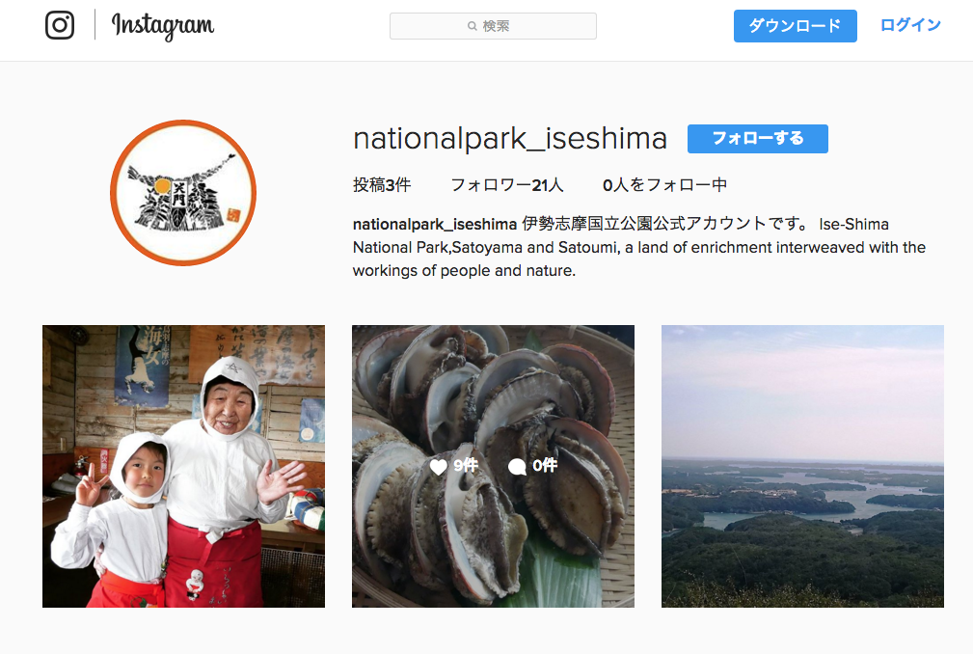Click the bold username in the bio
973x654 pixels.
(x=434, y=224)
